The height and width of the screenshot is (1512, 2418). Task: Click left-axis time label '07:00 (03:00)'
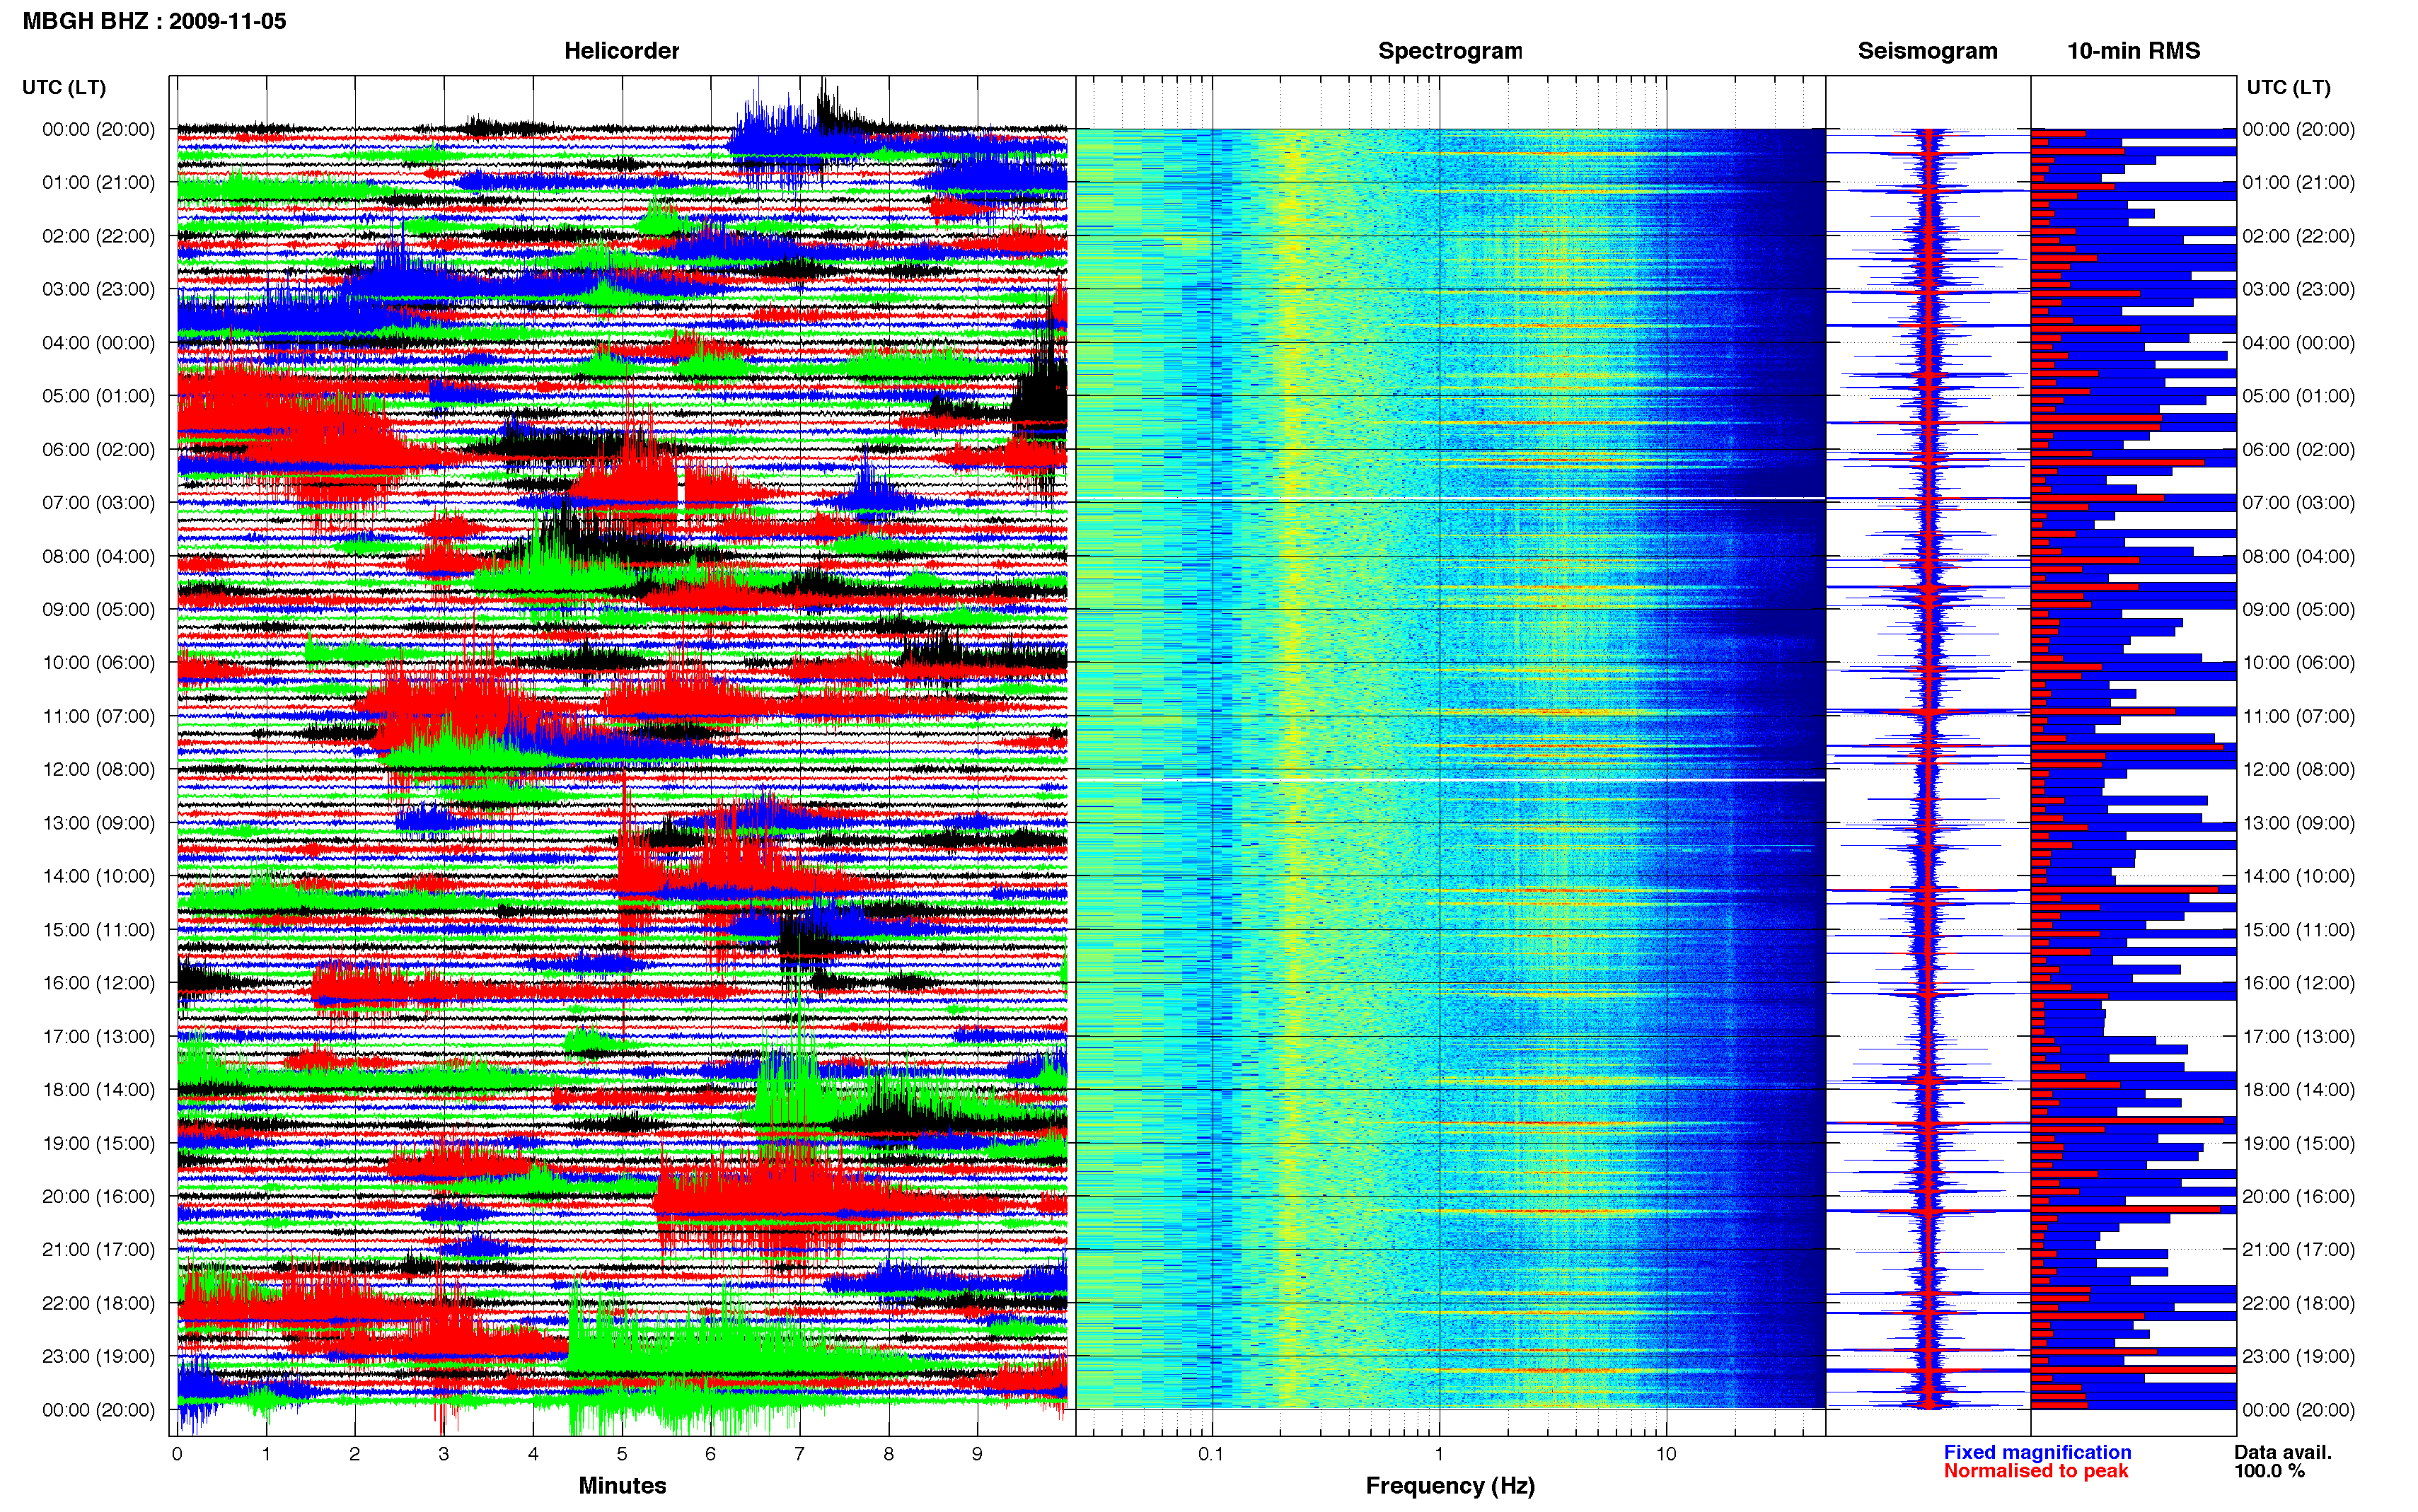[98, 503]
